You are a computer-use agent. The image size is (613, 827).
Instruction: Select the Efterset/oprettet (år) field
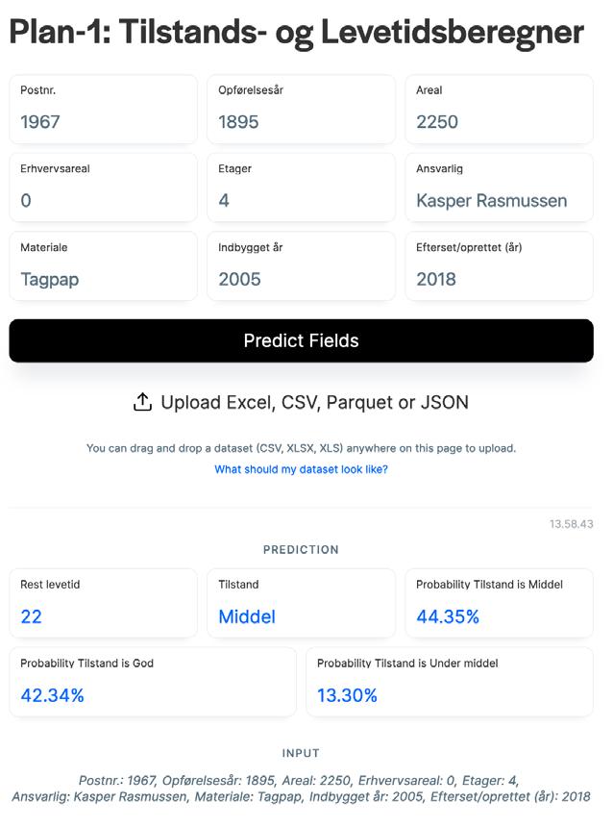point(500,266)
